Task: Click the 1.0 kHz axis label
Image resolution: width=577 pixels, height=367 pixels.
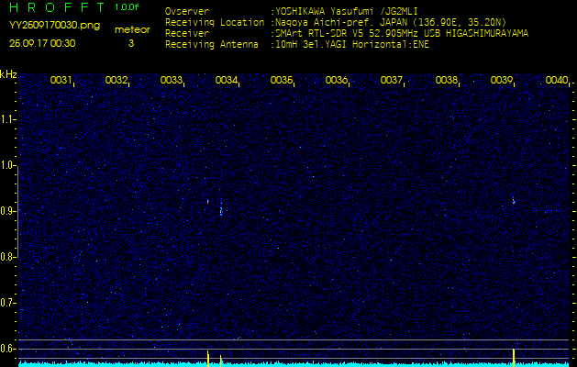Action: click(8, 165)
